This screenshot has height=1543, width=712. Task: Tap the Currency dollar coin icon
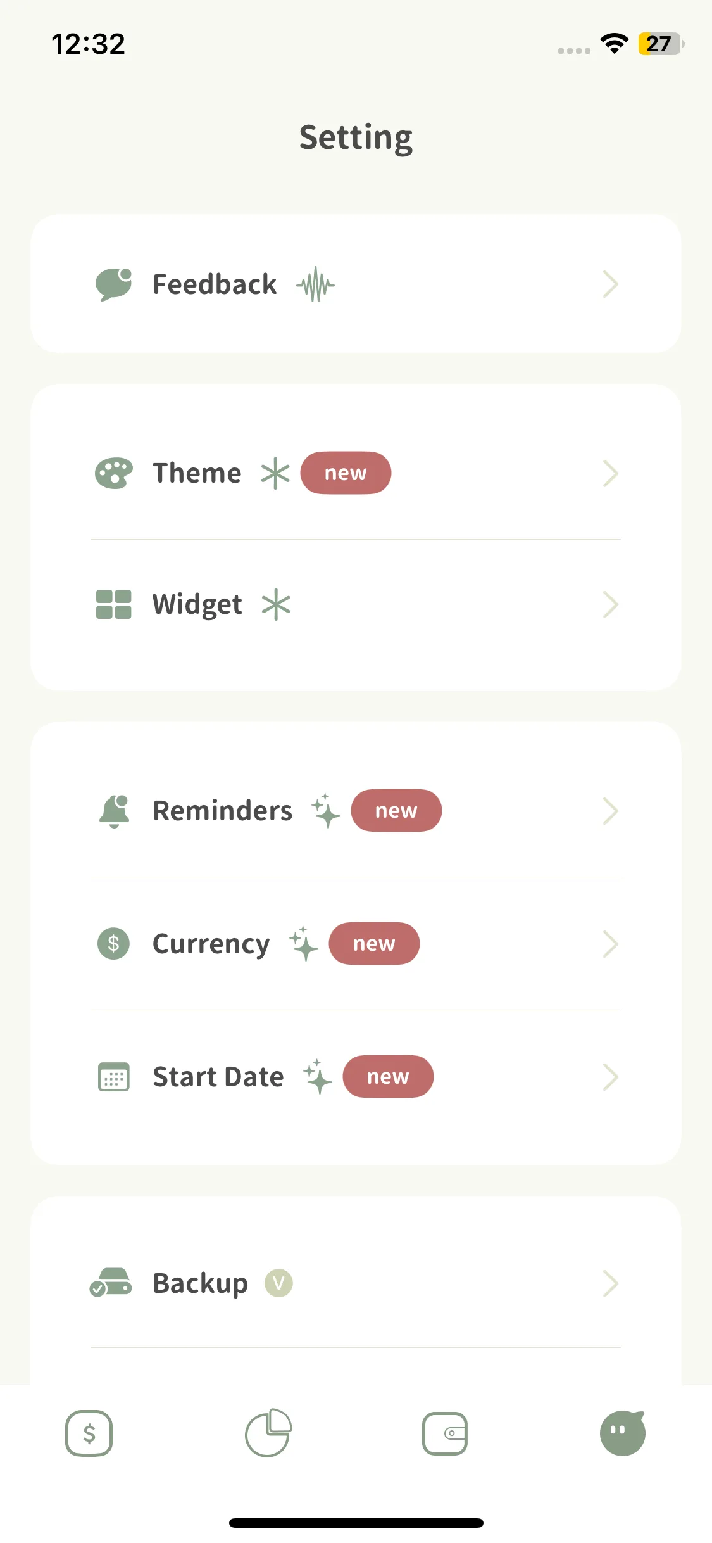click(114, 944)
